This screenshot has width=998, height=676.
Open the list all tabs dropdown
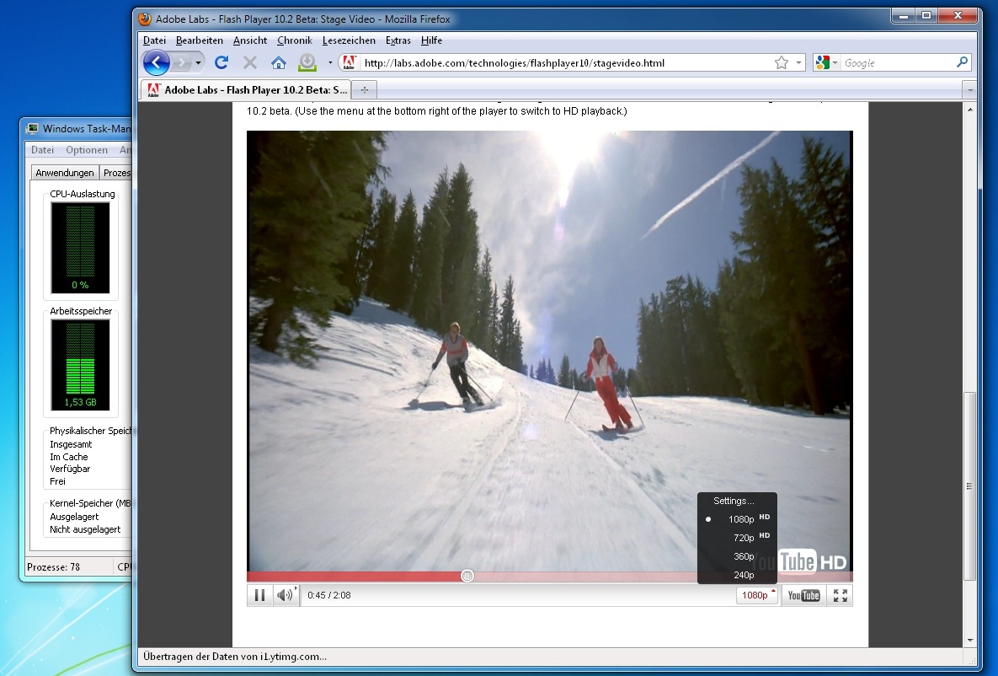970,89
